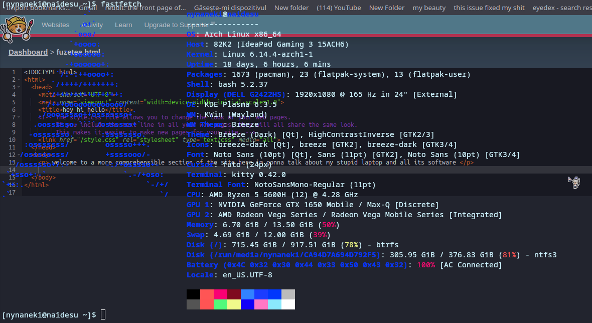Viewport: 592px width, 323px height.
Task: Click the green color block in palette
Action: pos(220,304)
